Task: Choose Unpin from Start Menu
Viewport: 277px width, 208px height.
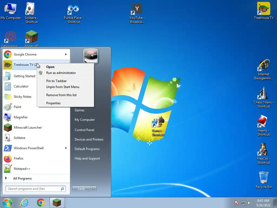Action: (65, 87)
